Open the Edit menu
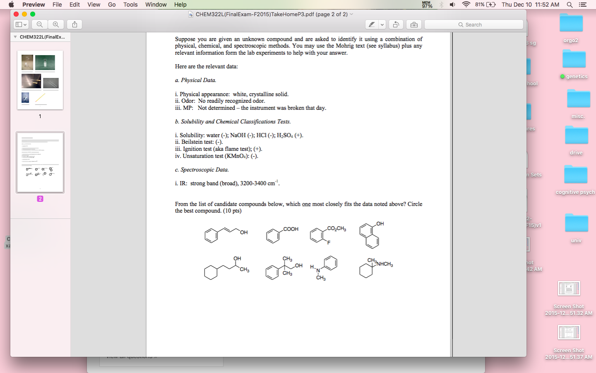Viewport: 596px width, 373px height. [74, 5]
